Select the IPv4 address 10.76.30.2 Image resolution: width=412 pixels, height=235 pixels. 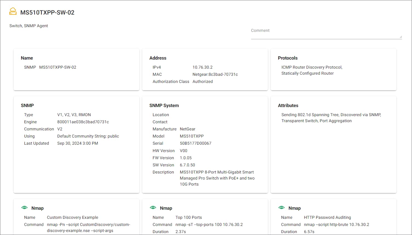click(202, 67)
